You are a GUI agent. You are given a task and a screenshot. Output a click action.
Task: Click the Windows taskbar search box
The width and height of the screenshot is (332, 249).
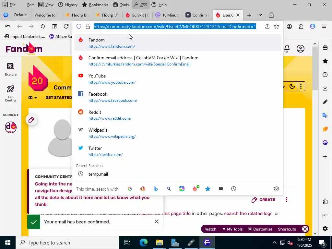[67, 243]
